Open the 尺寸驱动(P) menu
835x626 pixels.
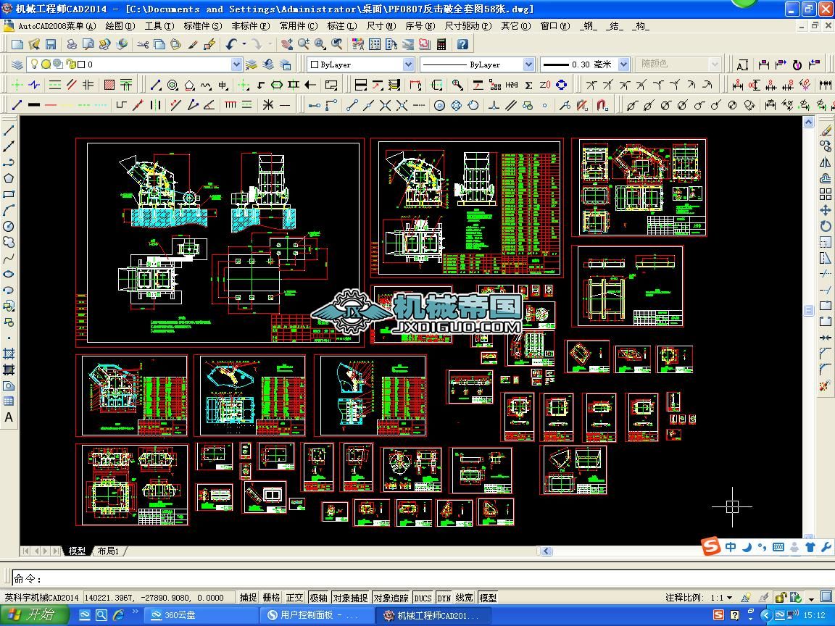click(468, 25)
